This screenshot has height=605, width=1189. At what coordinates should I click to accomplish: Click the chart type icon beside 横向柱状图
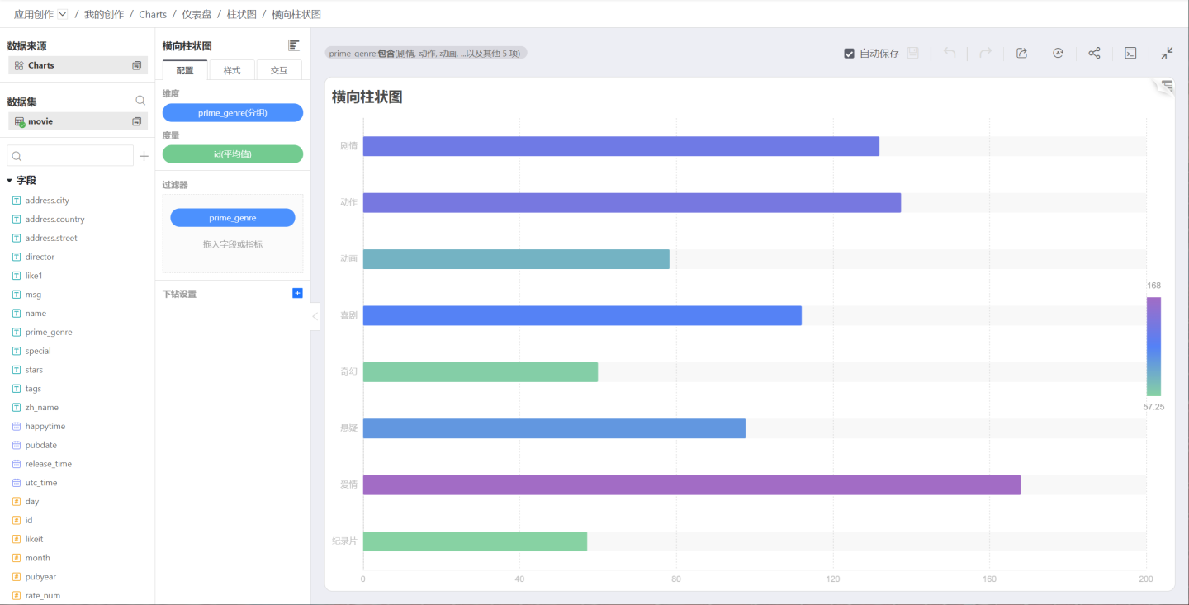[x=293, y=45]
